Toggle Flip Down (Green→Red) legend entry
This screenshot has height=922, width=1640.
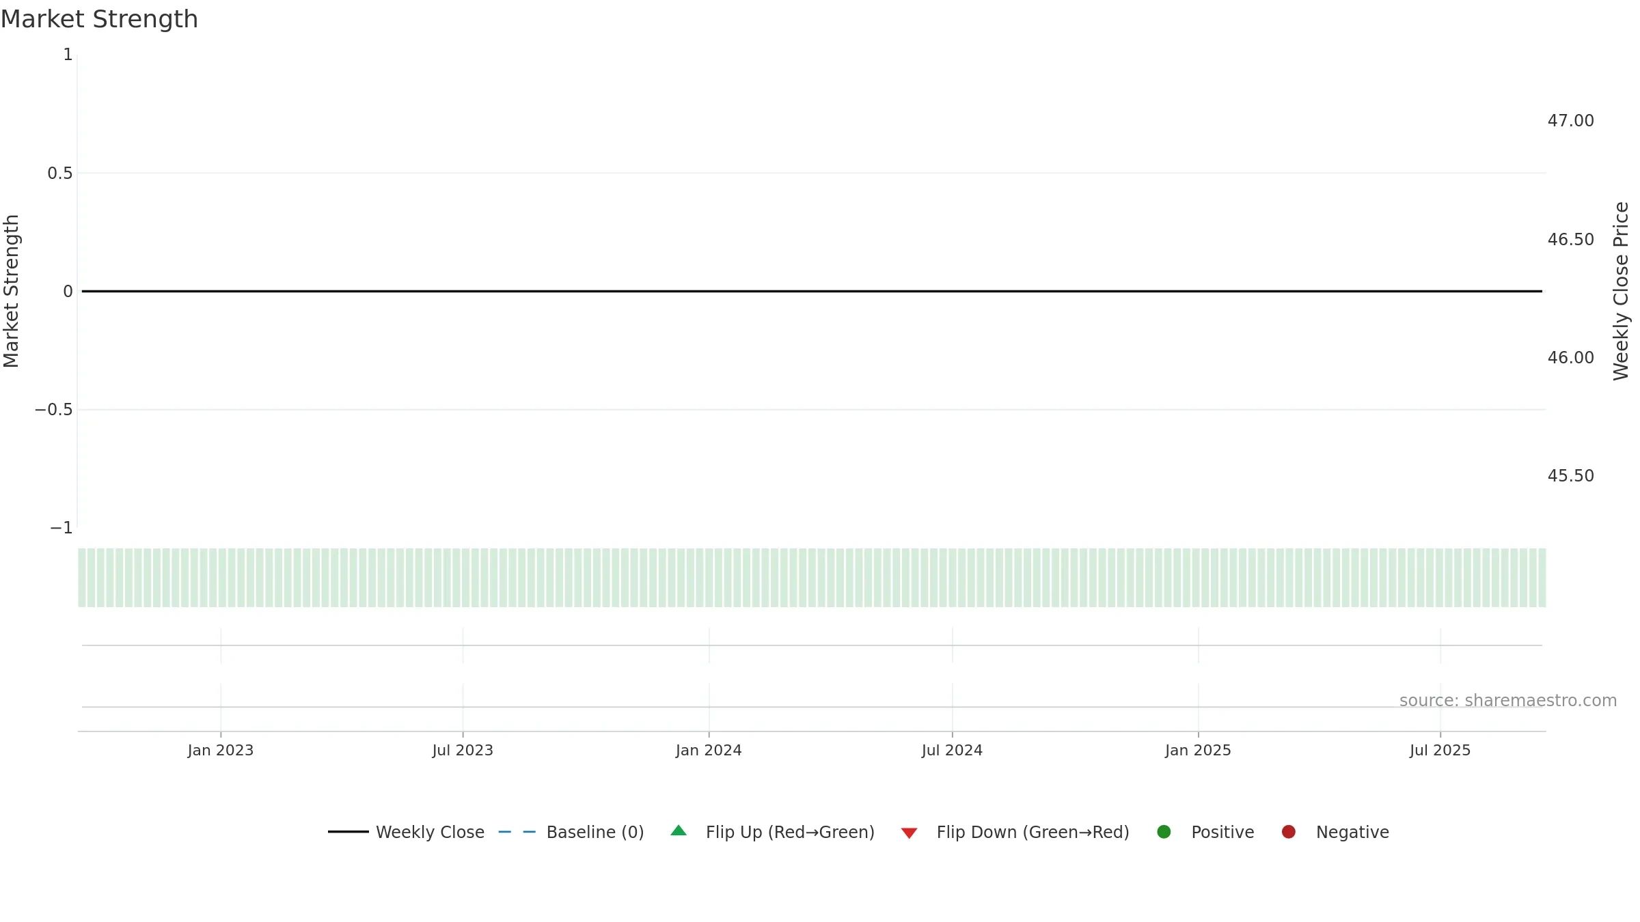coord(1015,832)
